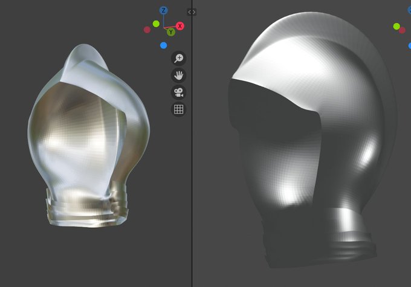Click the blue Z axis on gizmo
This screenshot has height=287, width=411.
click(x=164, y=10)
